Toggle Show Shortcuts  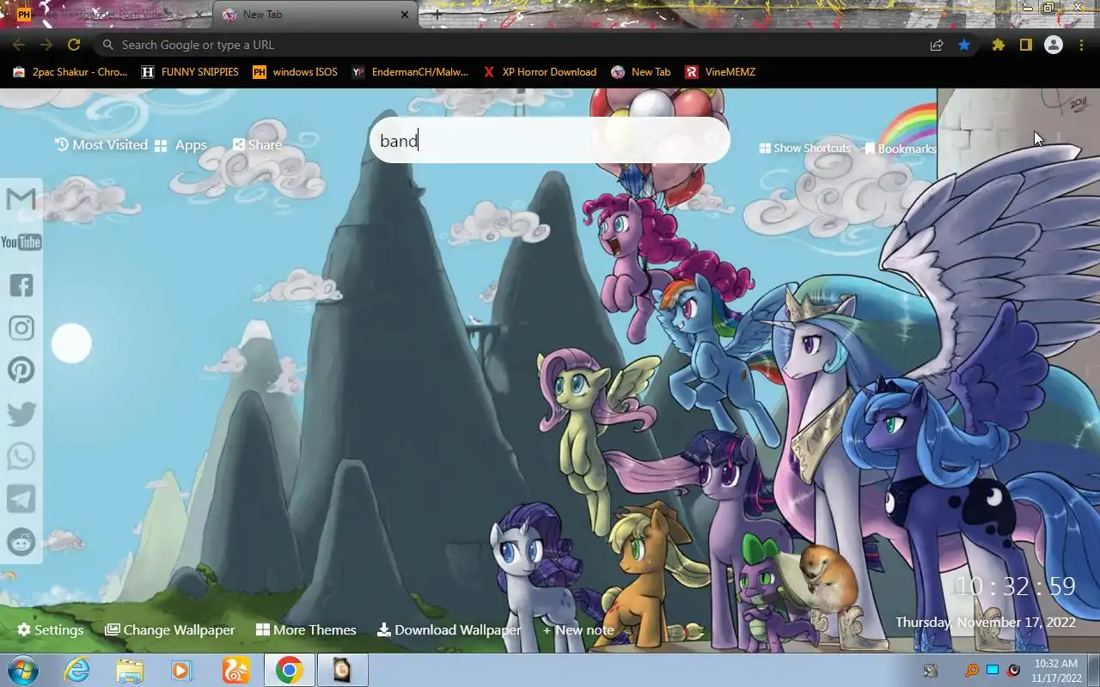(x=805, y=149)
